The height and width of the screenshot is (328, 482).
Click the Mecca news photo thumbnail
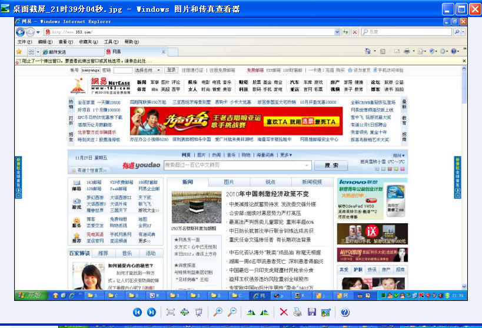click(x=197, y=208)
